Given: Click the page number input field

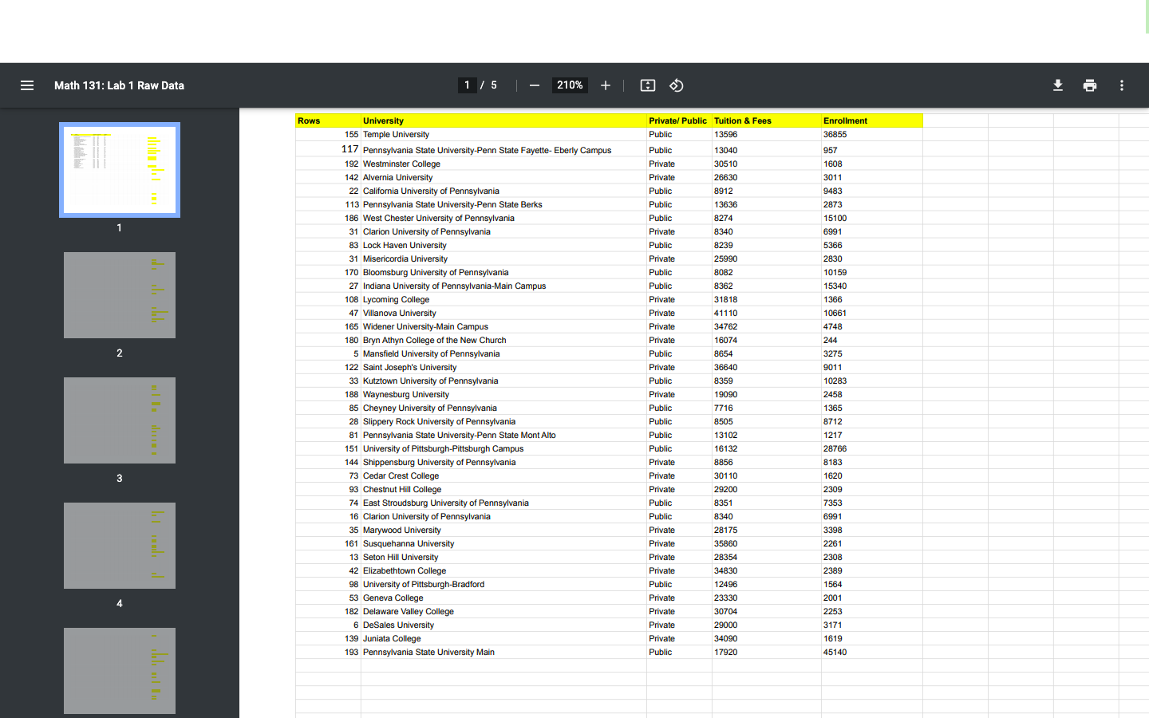Looking at the screenshot, I should (x=468, y=85).
